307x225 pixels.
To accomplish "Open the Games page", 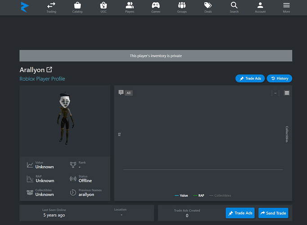I will (156, 8).
